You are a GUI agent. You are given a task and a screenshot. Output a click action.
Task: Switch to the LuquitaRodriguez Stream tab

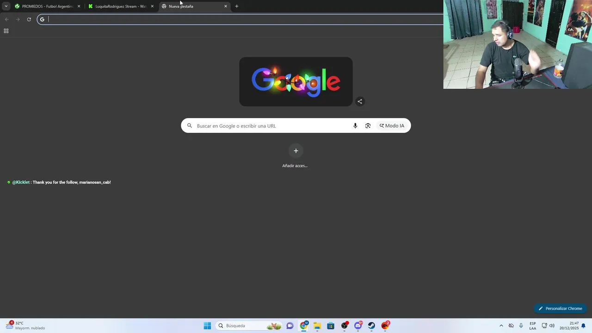click(121, 6)
